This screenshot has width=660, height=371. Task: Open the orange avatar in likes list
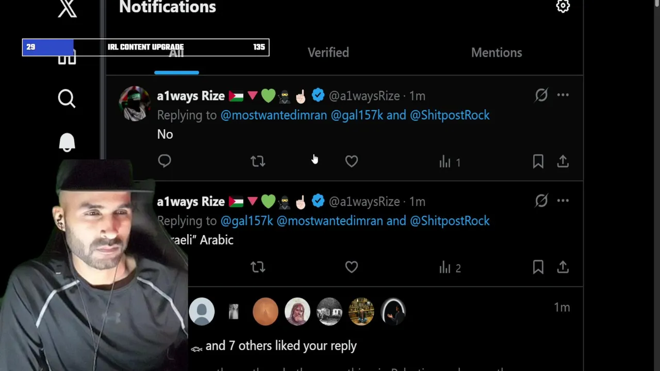[x=266, y=311]
